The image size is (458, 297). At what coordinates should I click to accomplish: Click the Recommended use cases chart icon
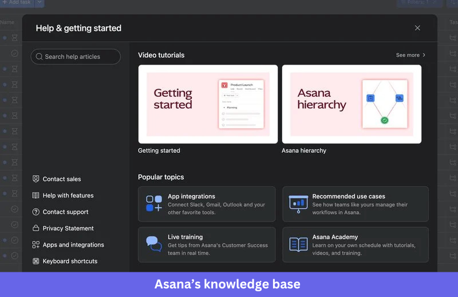[x=298, y=204]
